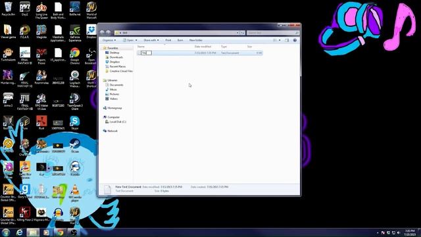
Task: Select Logitech Webcam desktop icon
Action: pos(75,79)
